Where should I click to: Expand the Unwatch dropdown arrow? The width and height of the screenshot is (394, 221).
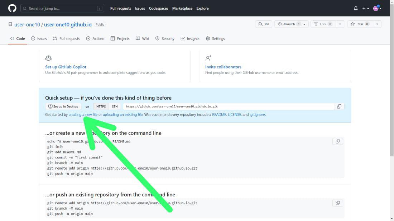[x=304, y=24]
